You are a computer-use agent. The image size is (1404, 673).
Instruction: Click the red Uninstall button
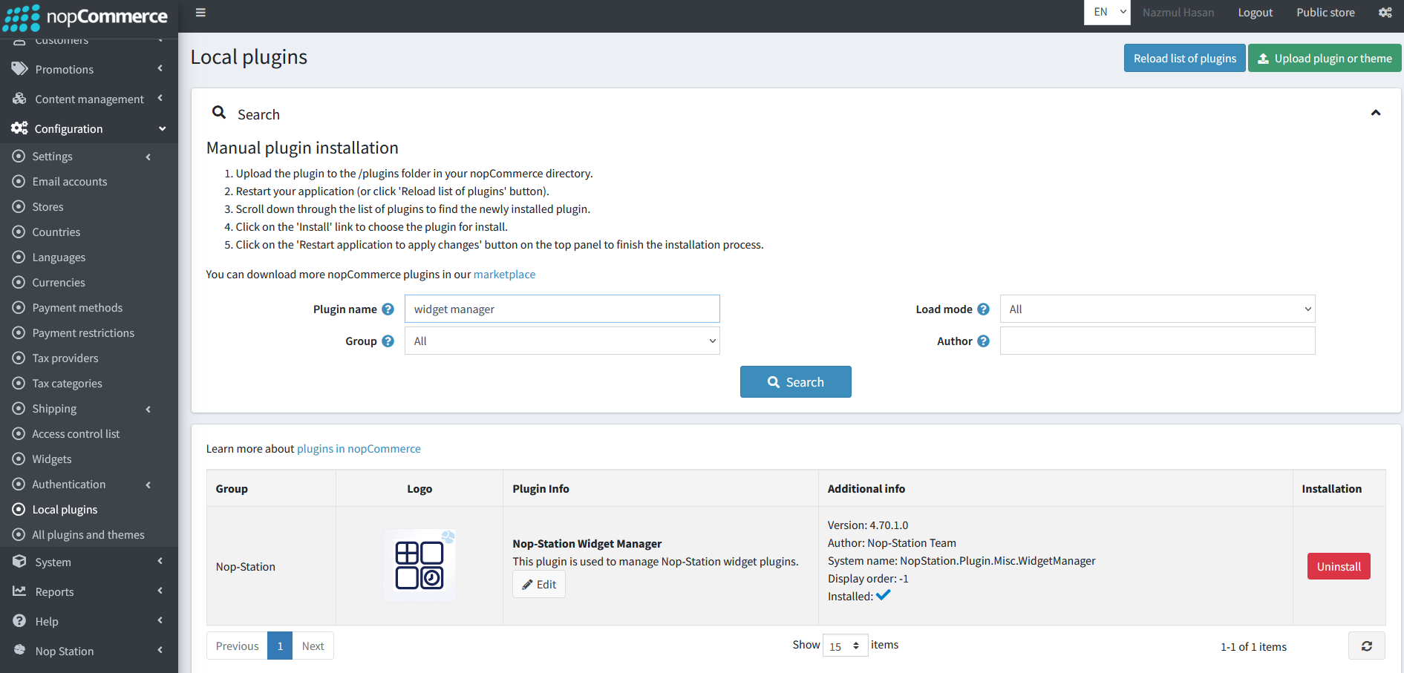pyautogui.click(x=1339, y=566)
